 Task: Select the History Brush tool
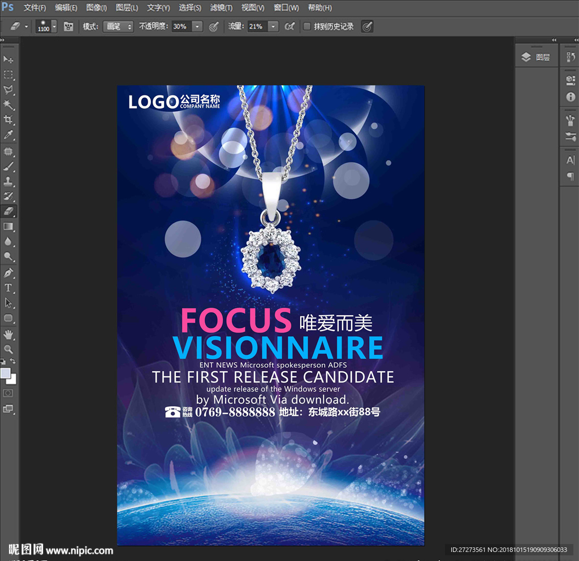[x=8, y=196]
